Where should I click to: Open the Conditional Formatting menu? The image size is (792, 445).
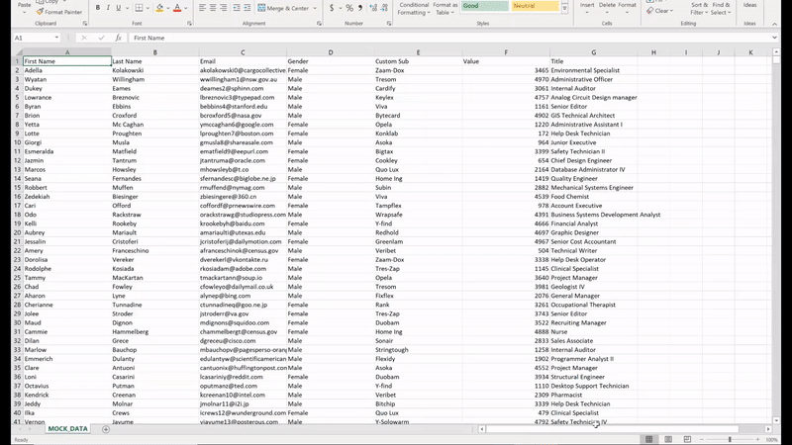pyautogui.click(x=414, y=9)
